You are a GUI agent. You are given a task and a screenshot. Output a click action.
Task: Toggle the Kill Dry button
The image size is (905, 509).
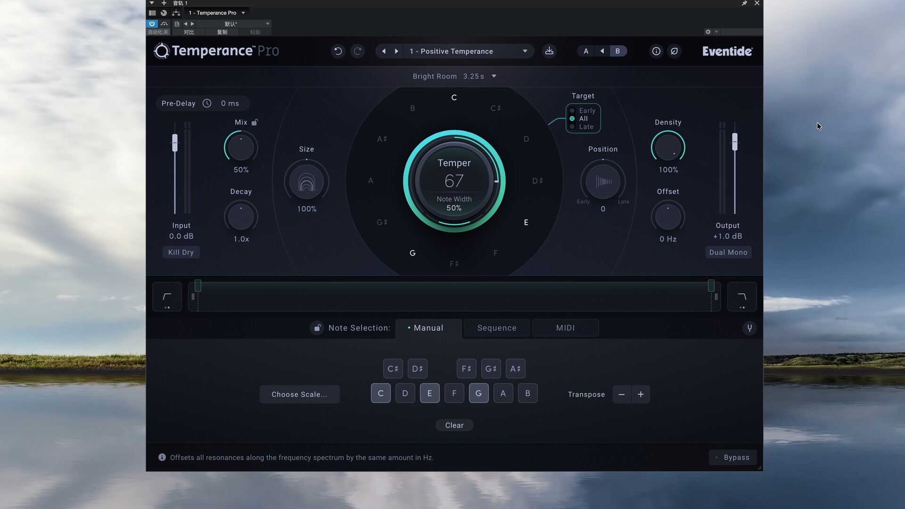pyautogui.click(x=181, y=252)
